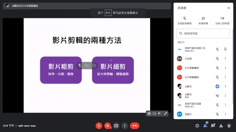
Task: Click muted audio icon of 金數位 簡報
Action: coord(217,96)
